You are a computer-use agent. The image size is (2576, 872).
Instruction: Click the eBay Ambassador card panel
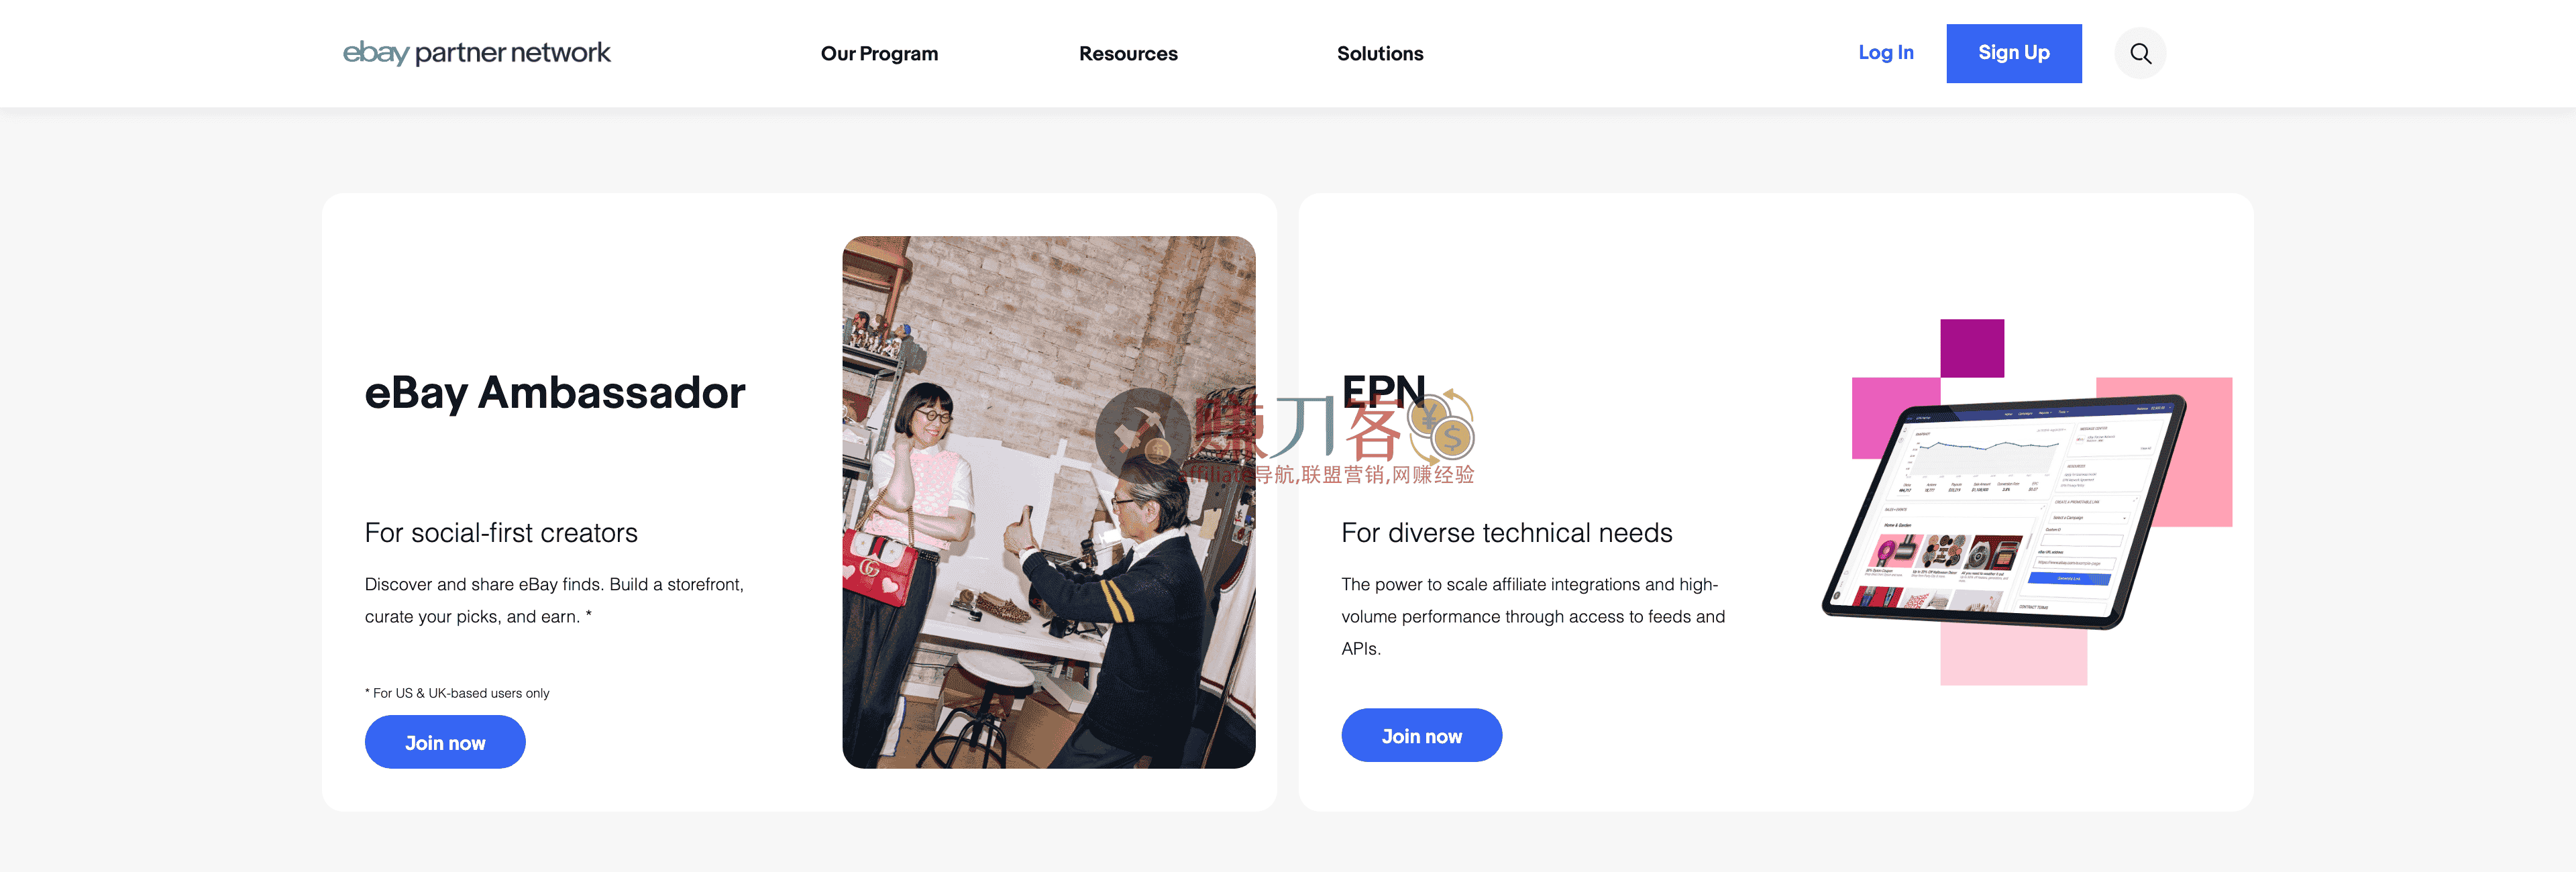798,500
